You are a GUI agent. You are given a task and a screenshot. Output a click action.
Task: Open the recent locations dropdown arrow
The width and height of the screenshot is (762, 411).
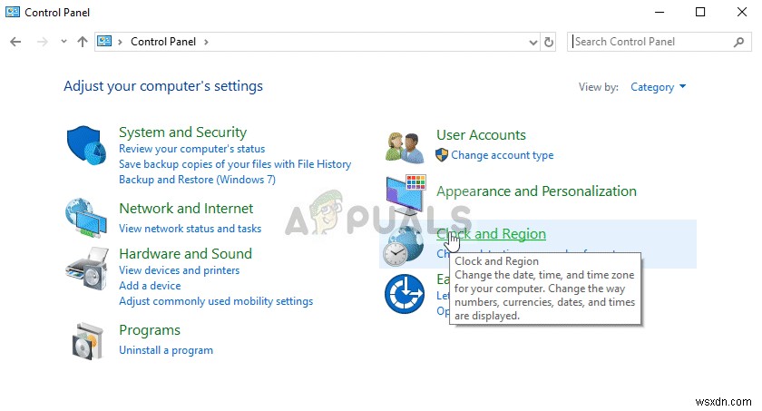[x=63, y=42]
